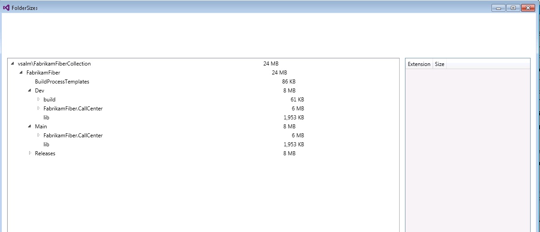The image size is (540, 232).
Task: Click the 61 KB size of build
Action: pyautogui.click(x=298, y=100)
